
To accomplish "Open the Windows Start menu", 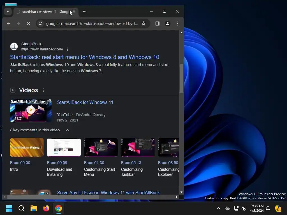I will click(x=9, y=208).
